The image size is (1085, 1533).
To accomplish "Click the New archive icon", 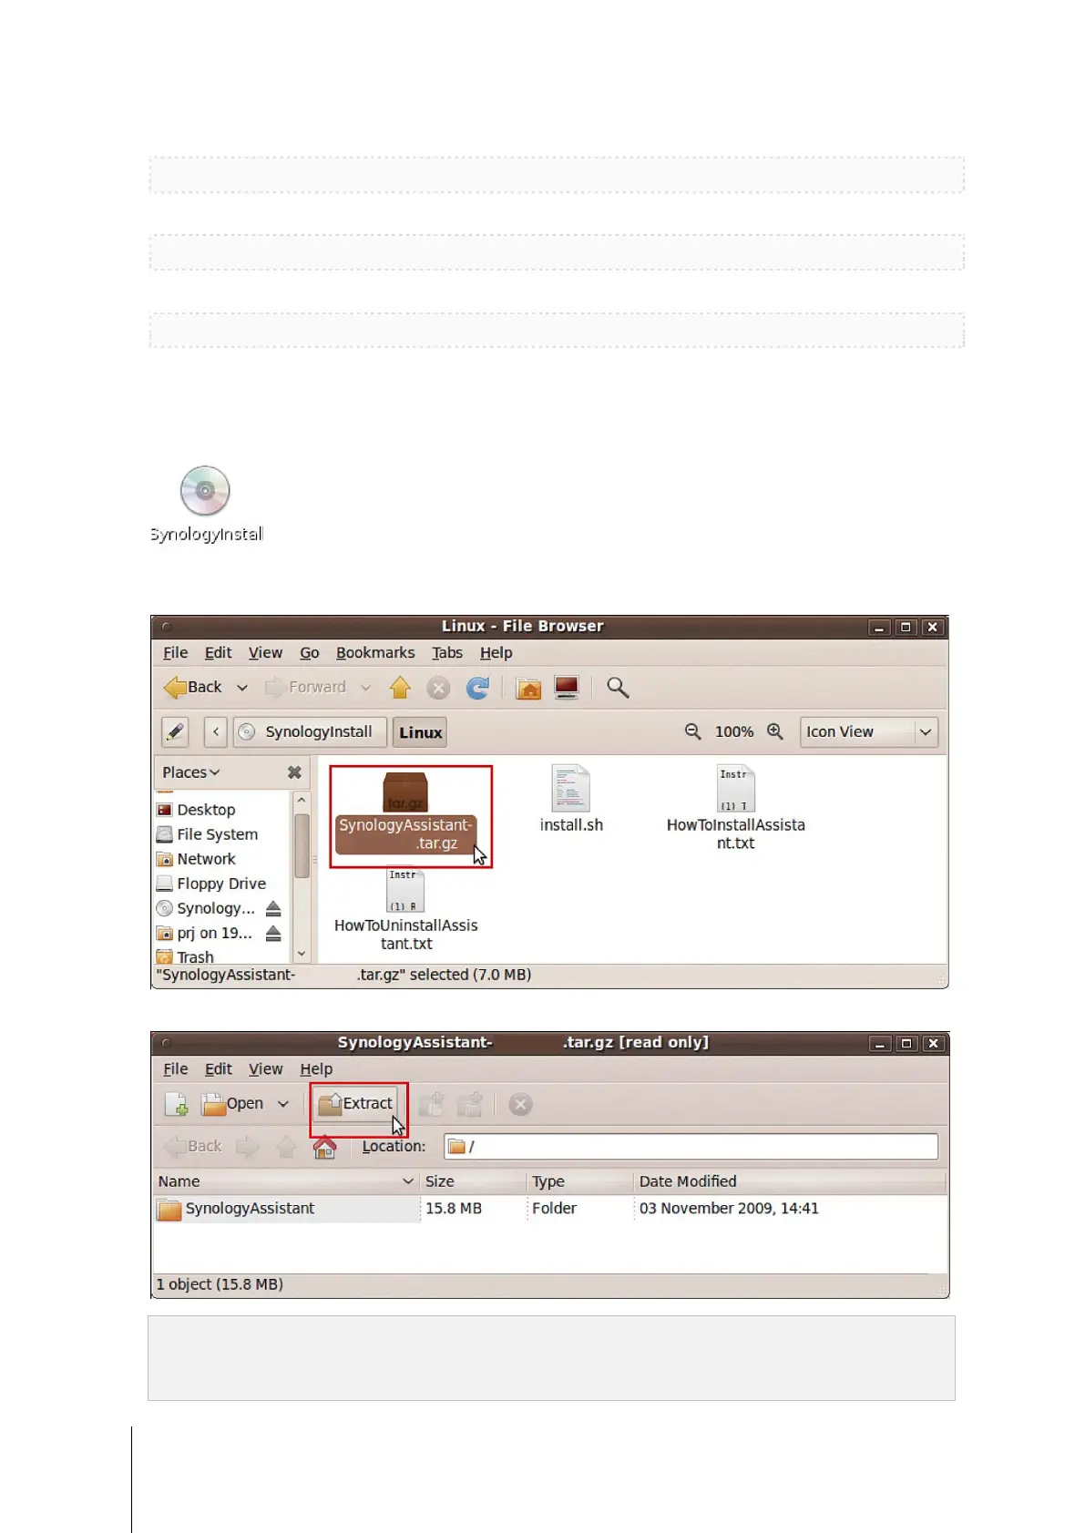I will pos(177,1104).
